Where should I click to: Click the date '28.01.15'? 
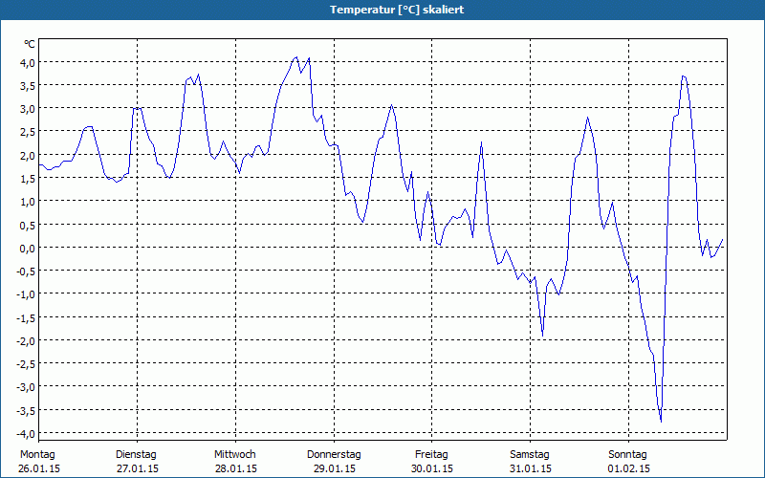(236, 468)
